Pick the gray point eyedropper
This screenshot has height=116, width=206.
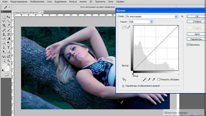pyautogui.click(x=149, y=80)
